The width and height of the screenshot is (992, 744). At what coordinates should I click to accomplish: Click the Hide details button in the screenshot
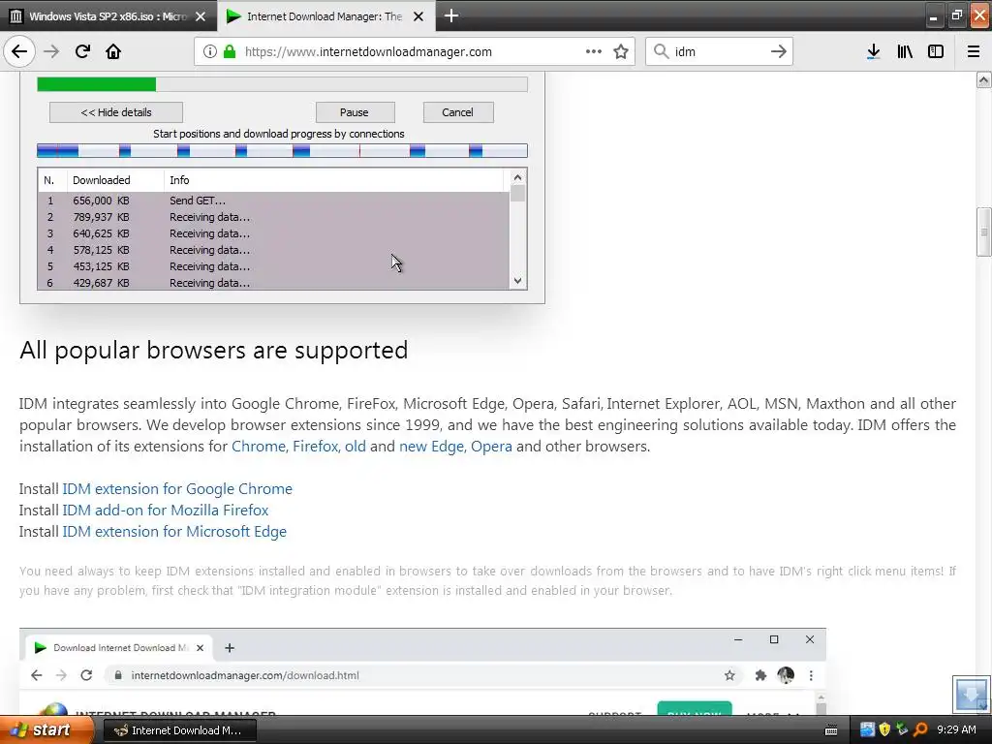click(116, 112)
